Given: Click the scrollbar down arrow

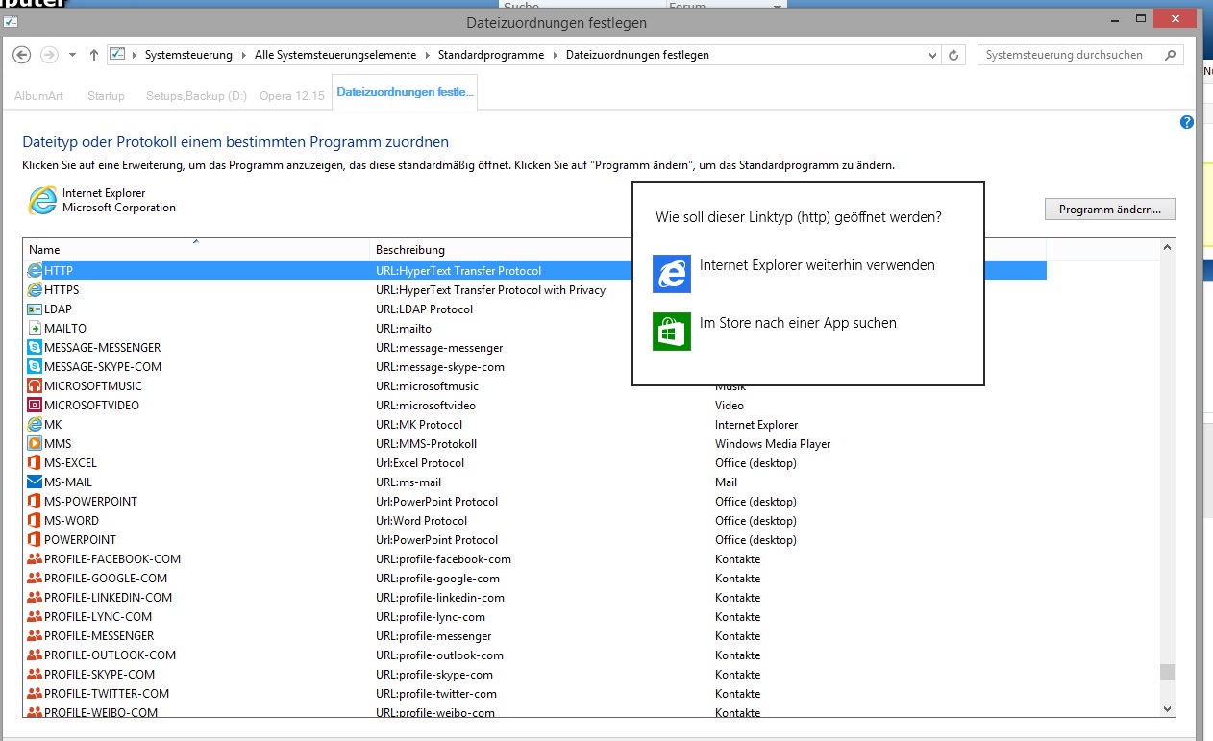Looking at the screenshot, I should point(1167,708).
